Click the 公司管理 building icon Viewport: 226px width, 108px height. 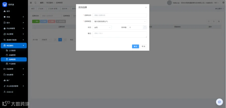(x=7, y=50)
